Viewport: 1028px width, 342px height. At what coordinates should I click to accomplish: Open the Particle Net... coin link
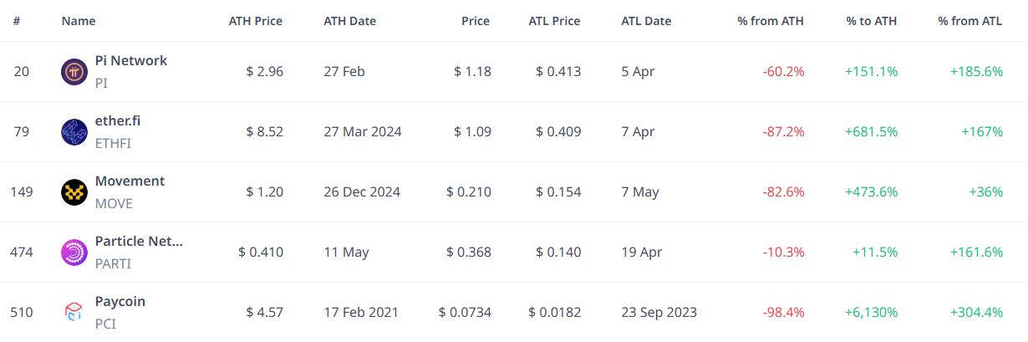tap(139, 242)
